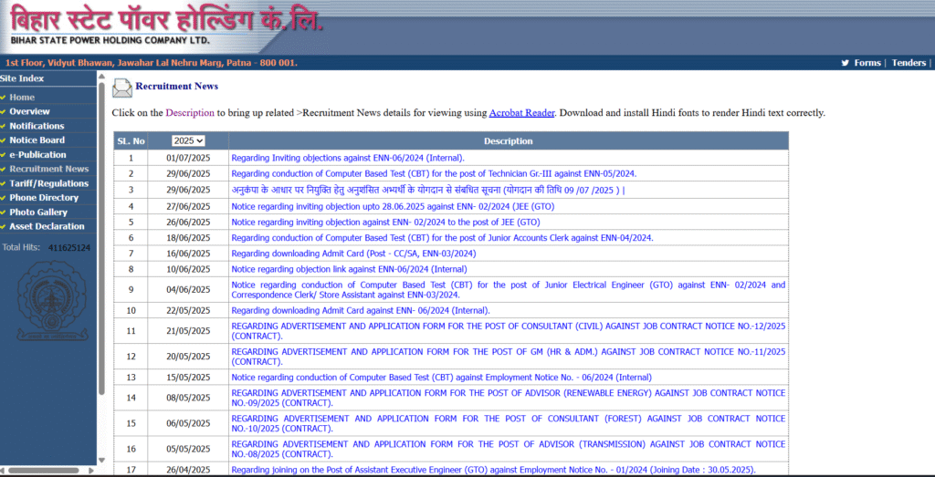Click the scroll up arrow beside sidebar

[101, 76]
